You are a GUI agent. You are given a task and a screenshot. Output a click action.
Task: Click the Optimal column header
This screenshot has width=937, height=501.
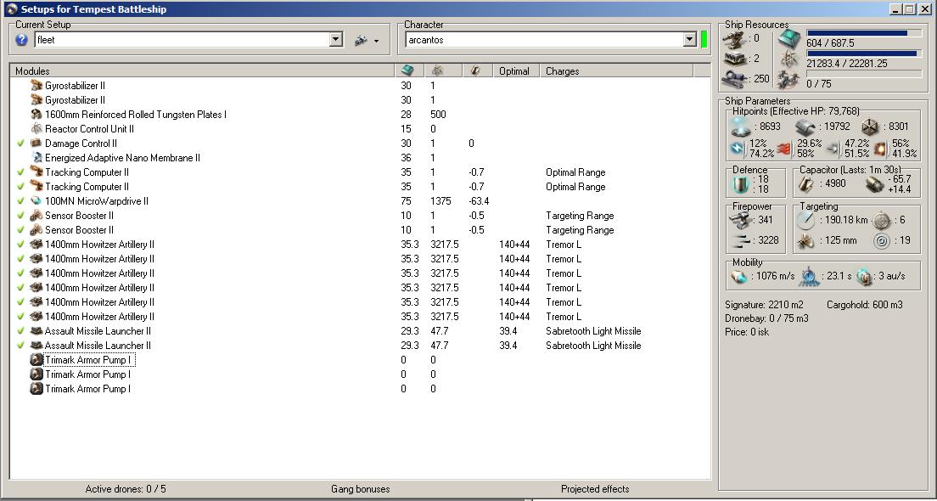click(516, 70)
